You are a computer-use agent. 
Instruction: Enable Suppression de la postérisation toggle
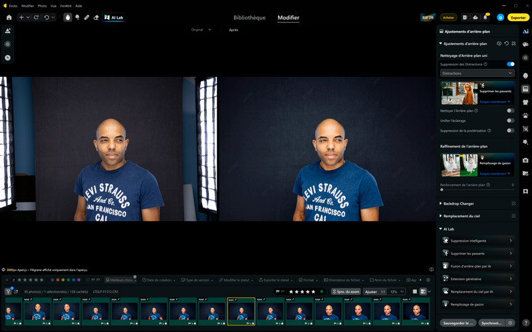click(510, 130)
